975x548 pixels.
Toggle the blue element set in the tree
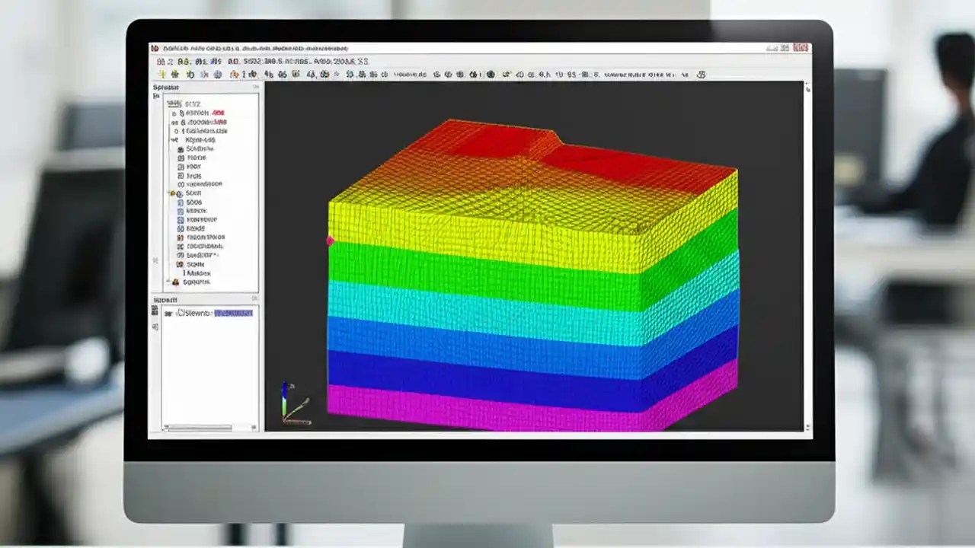(181, 203)
